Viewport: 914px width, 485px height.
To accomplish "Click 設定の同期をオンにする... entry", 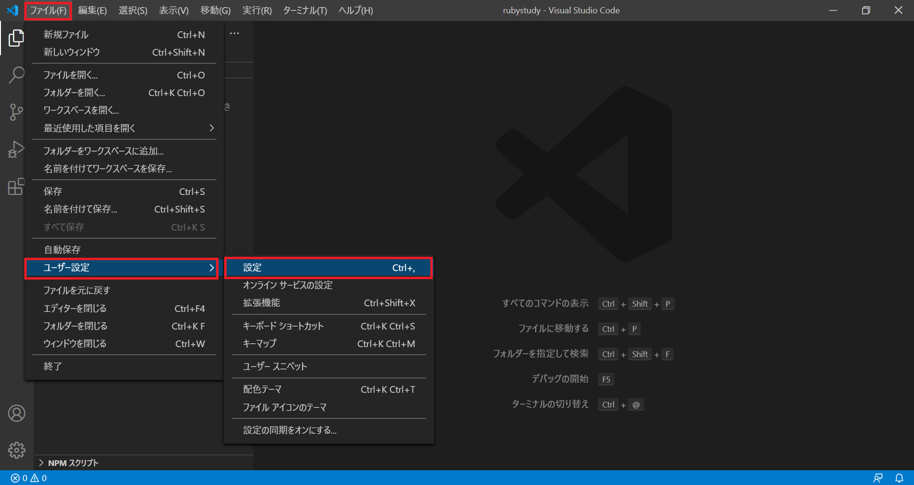I will pyautogui.click(x=328, y=430).
